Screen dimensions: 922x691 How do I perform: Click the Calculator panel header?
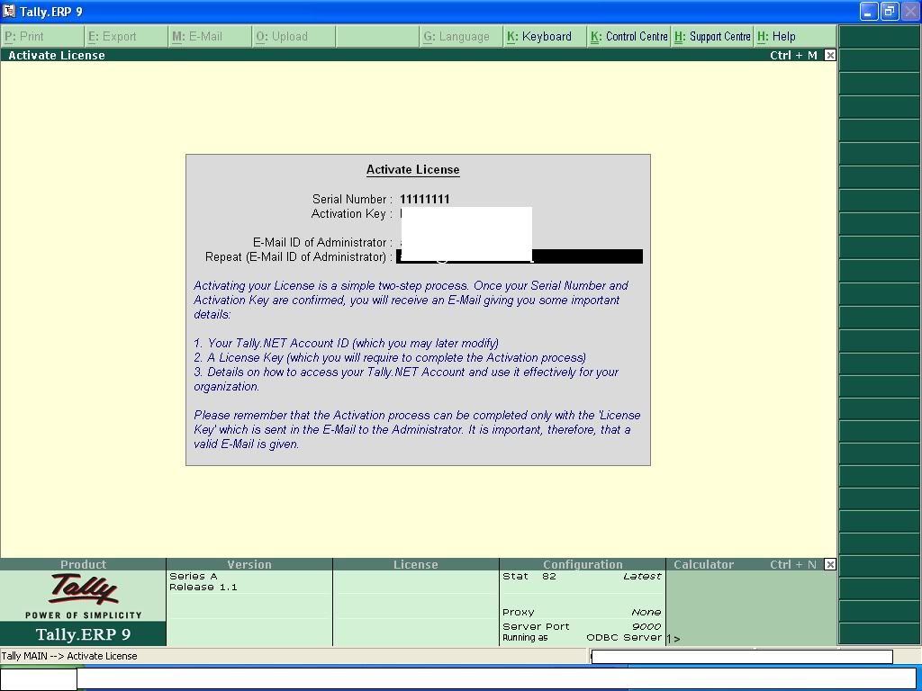[x=704, y=565]
